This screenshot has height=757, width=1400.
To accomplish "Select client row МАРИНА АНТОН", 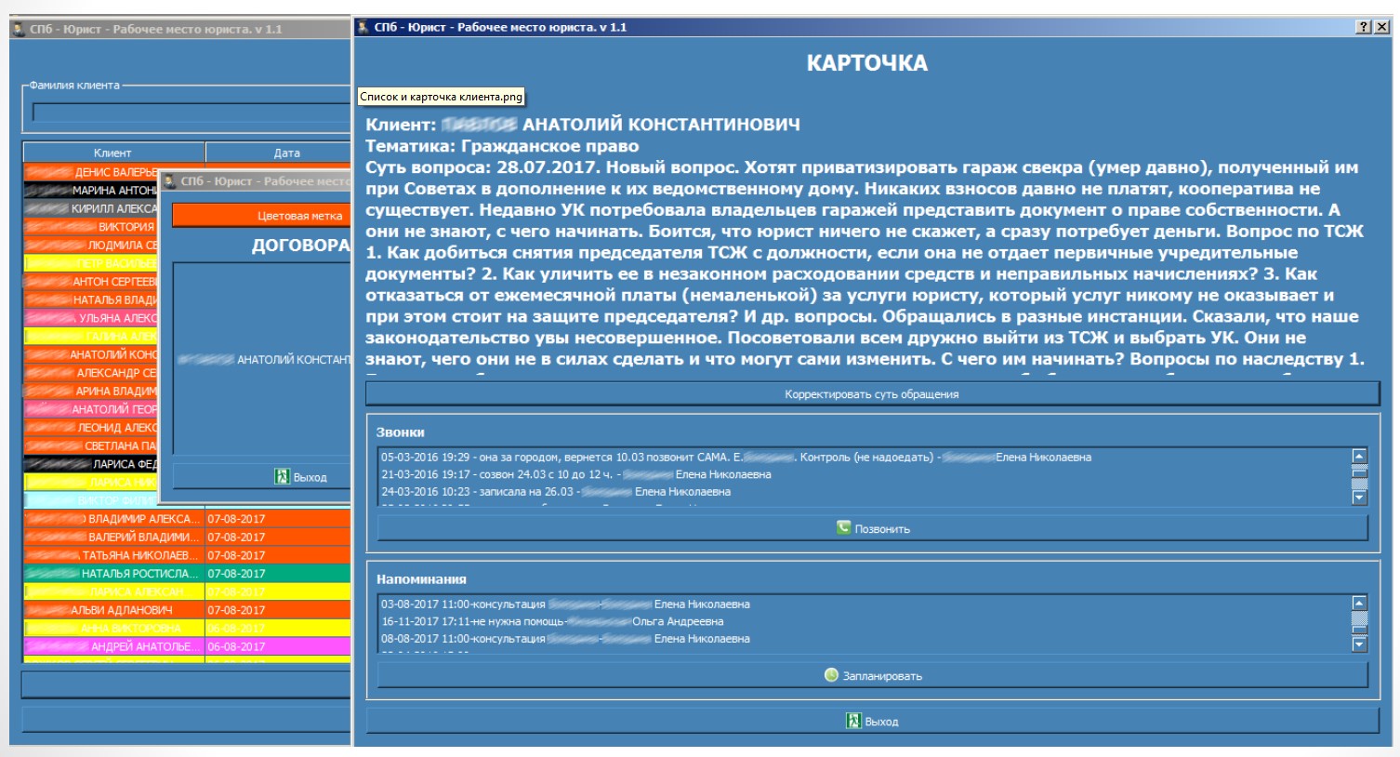I will point(90,190).
